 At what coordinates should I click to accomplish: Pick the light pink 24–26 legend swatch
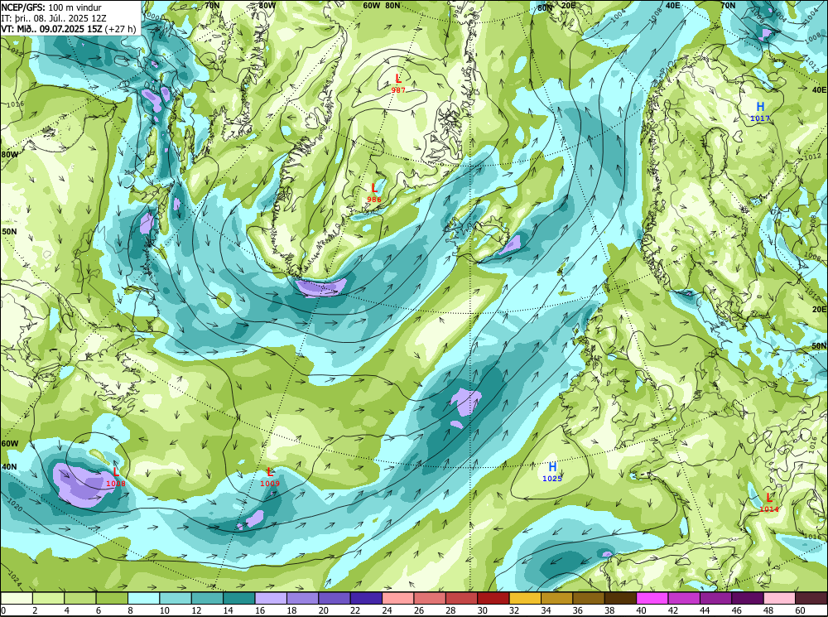tap(398, 598)
